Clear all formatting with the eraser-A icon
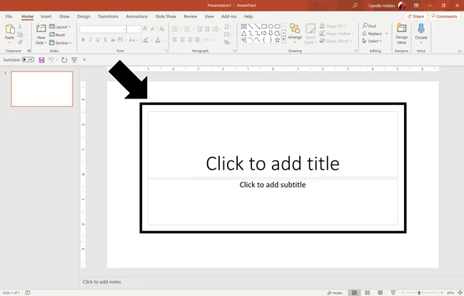This screenshot has height=296, width=464. point(162,29)
